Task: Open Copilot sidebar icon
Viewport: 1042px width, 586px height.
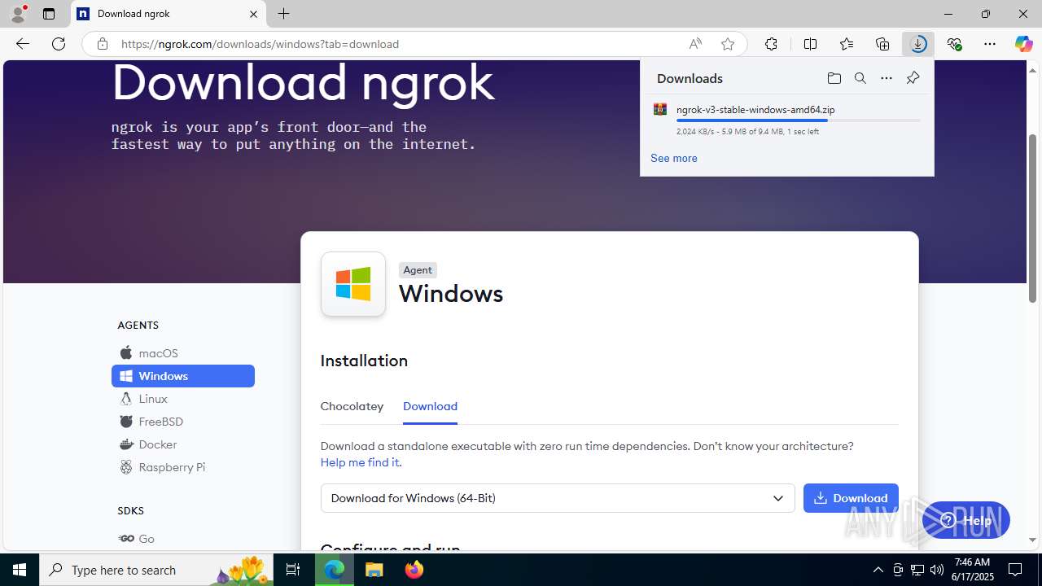Action: pyautogui.click(x=1023, y=44)
